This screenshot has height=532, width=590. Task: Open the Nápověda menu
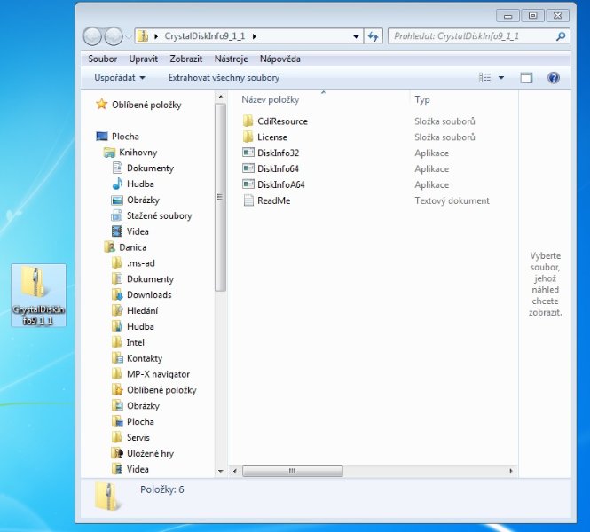pyautogui.click(x=280, y=59)
